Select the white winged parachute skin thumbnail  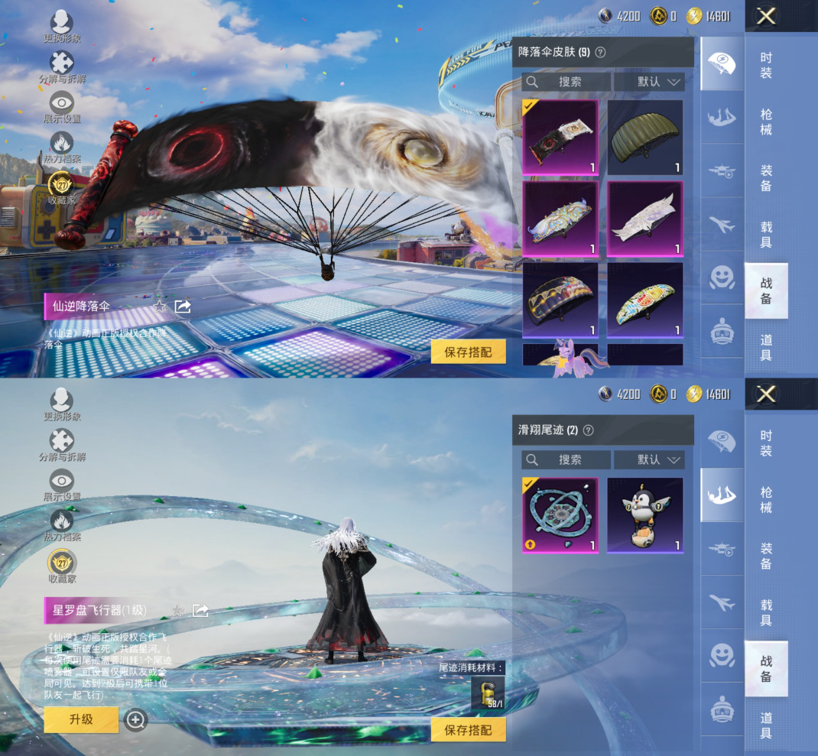(645, 219)
